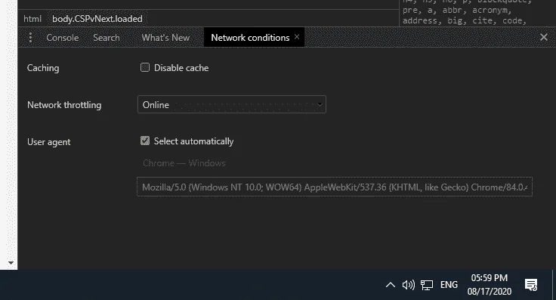The height and width of the screenshot is (300, 556).
Task: Close the DevTools drawer panel
Action: coord(544,37)
